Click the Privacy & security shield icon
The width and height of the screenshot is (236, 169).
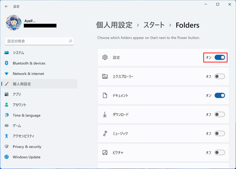[6, 146]
